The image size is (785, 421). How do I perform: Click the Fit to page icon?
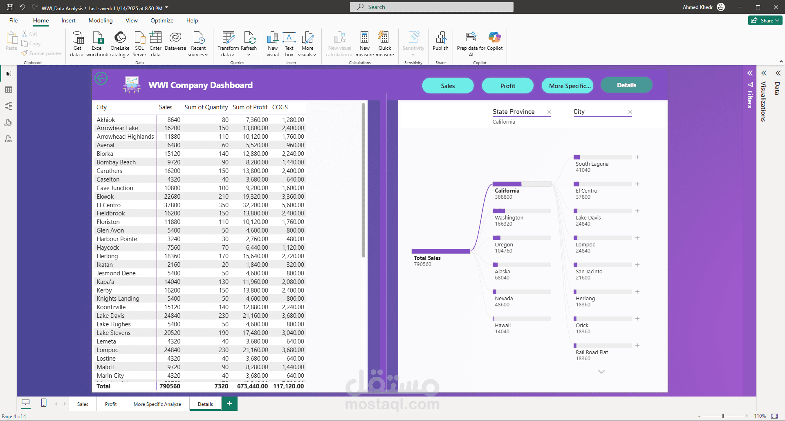pos(774,416)
